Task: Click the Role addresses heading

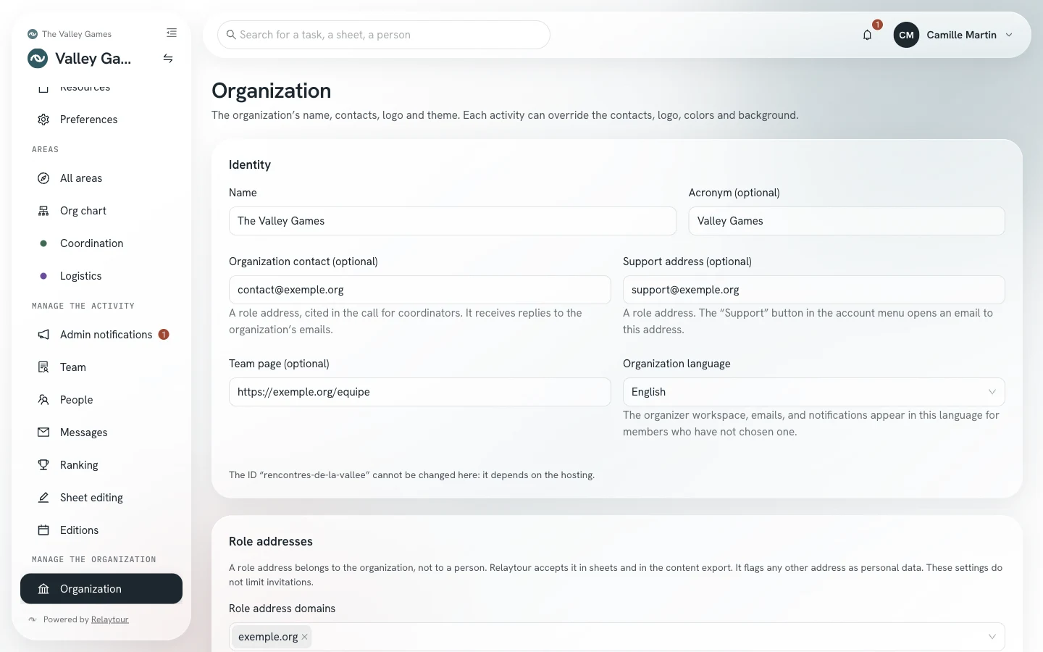Action: point(271,541)
